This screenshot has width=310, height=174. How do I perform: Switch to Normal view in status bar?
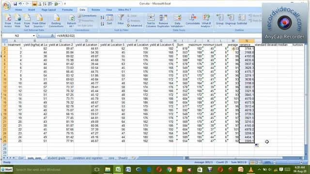(252, 162)
